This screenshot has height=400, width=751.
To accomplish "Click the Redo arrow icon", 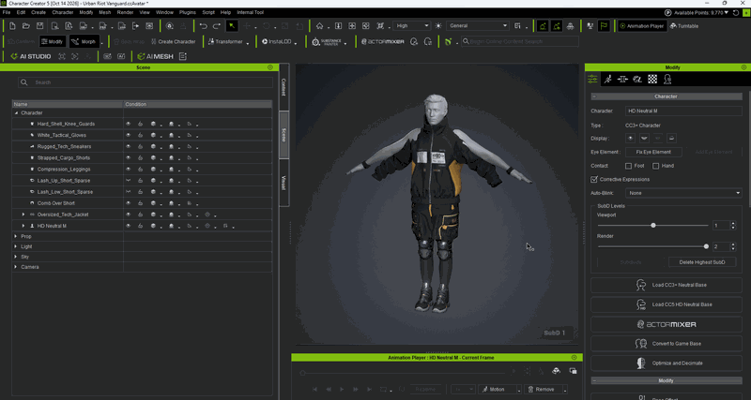I will point(217,26).
